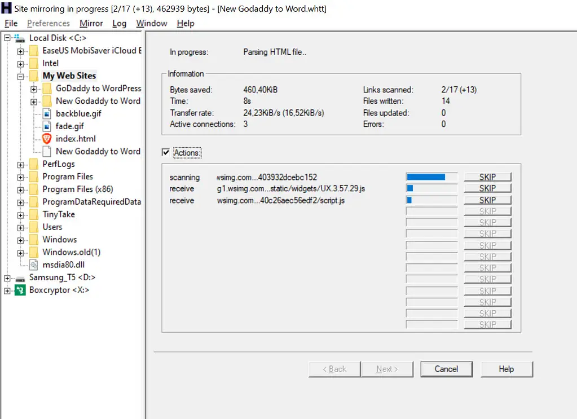Click the fade.gif image file icon
Screen dimensions: 577x419
click(47, 126)
